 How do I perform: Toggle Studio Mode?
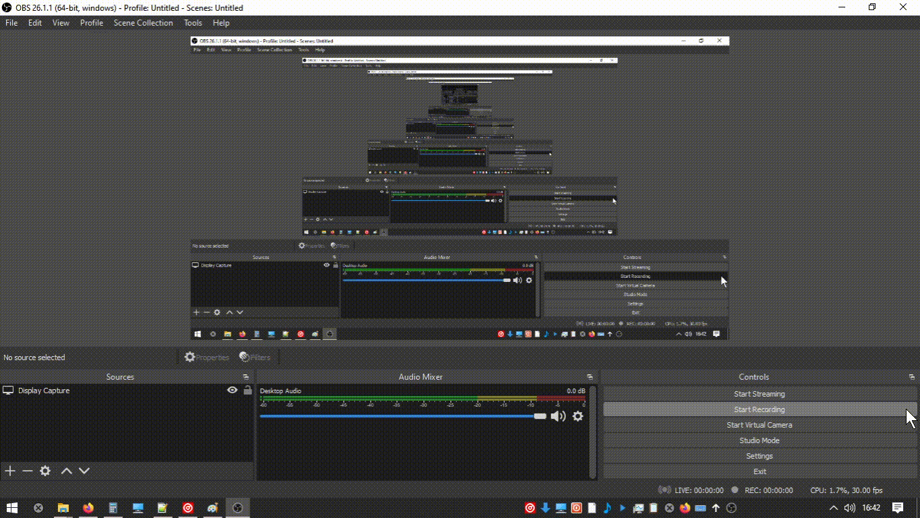point(759,440)
